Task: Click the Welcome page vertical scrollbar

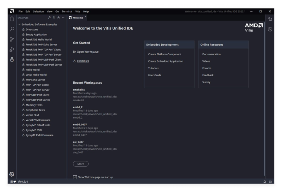Action: (x=264, y=99)
